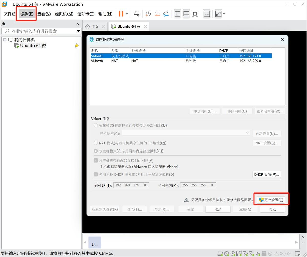Screen dimensions: 307x257
Task: Open the thumbnail bar options dropdown arrow
Action: [x=303, y=243]
